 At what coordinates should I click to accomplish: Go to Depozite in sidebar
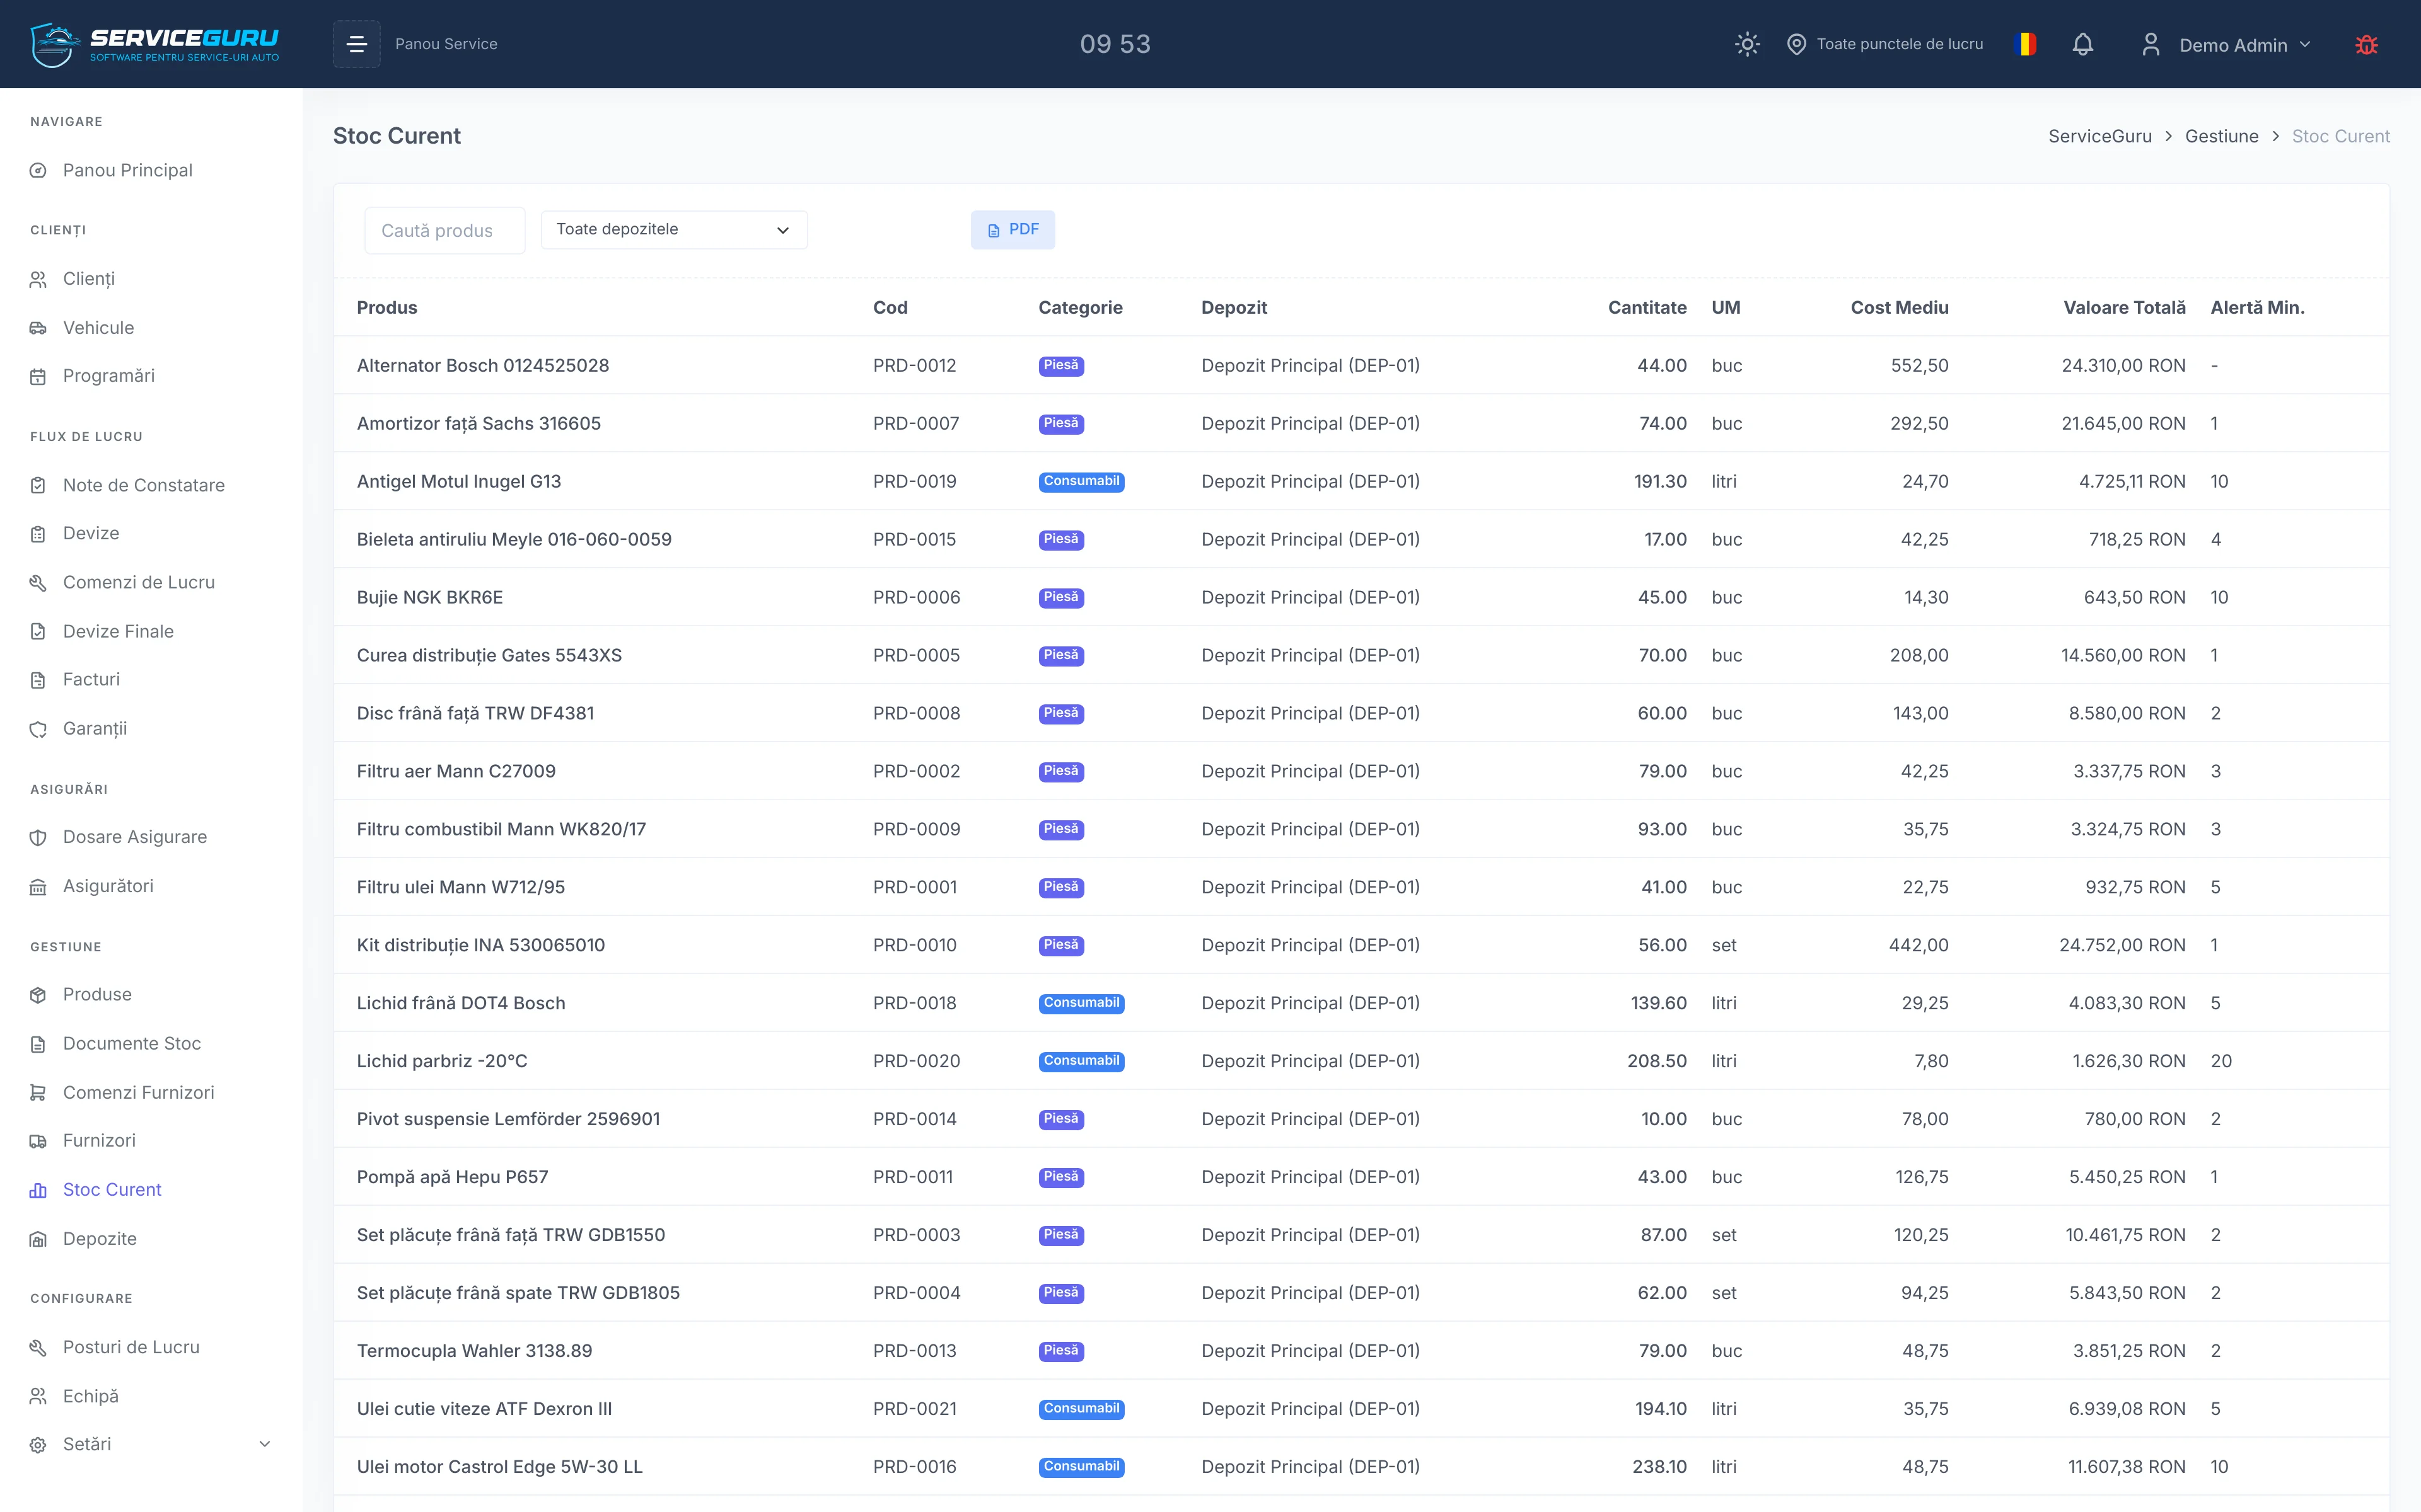tap(100, 1238)
